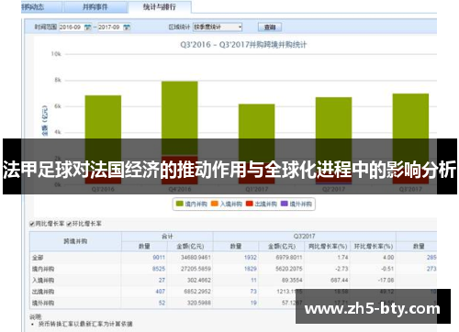The height and width of the screenshot is (332, 459).
Task: Click the amount value 27205.5859
Action: (196, 269)
